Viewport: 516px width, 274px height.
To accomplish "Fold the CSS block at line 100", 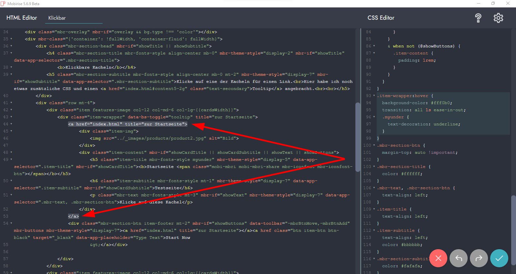I will point(374,145).
